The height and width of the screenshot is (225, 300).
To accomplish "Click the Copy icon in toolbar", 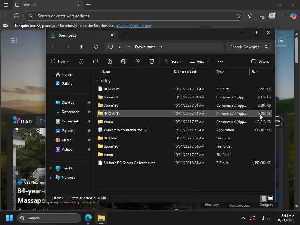I will tap(95, 61).
